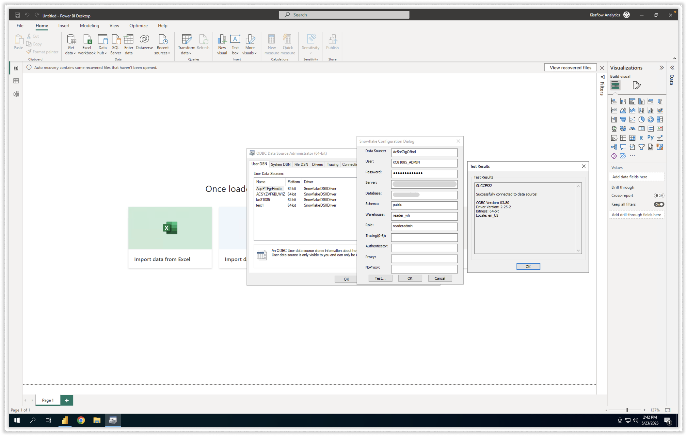Collapse the ribbon with the arrow
687x436 pixels.
tap(675, 58)
